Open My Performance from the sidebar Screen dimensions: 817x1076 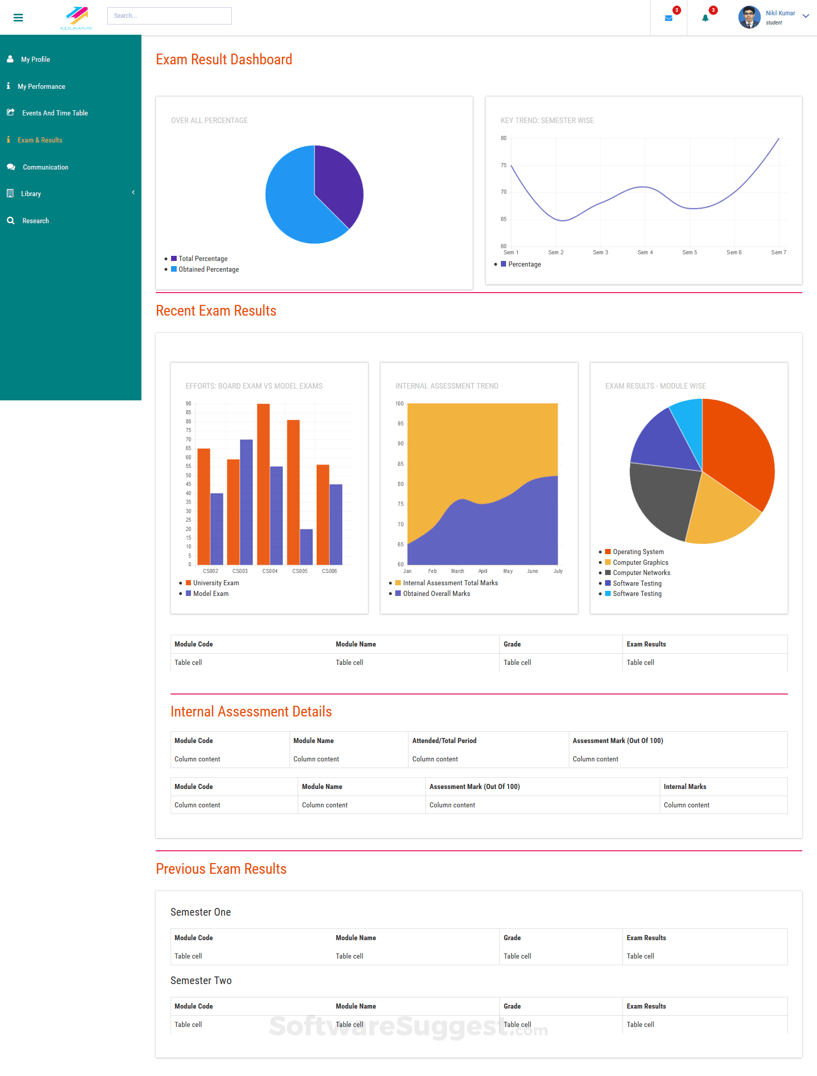pyautogui.click(x=42, y=86)
